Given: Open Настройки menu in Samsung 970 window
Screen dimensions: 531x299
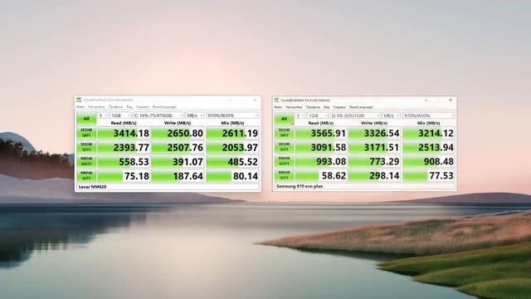Looking at the screenshot, I should pos(294,107).
